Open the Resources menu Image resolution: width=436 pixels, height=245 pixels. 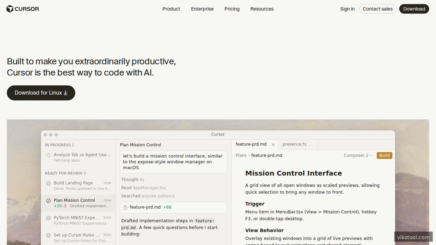tap(262, 9)
